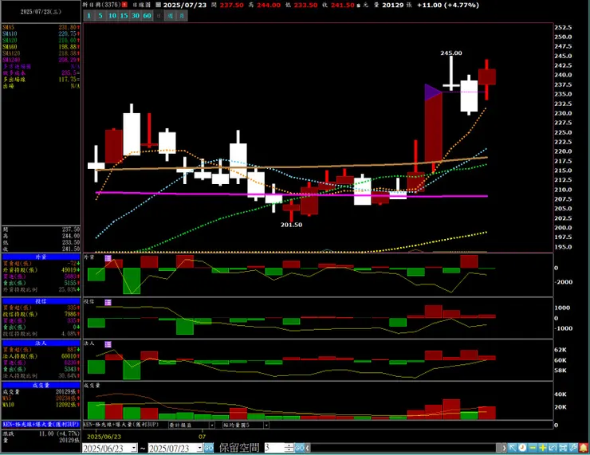The image size is (590, 455).
Task: Click the 保留空間 number input field
Action: click(x=275, y=448)
